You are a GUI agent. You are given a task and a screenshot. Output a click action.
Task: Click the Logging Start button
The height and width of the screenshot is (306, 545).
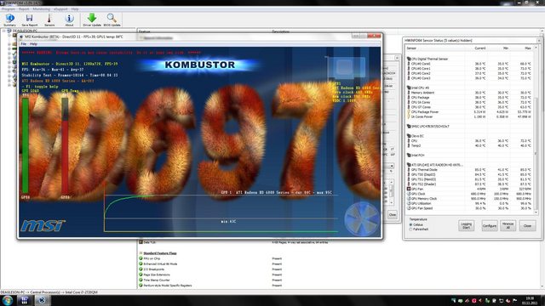tap(466, 225)
